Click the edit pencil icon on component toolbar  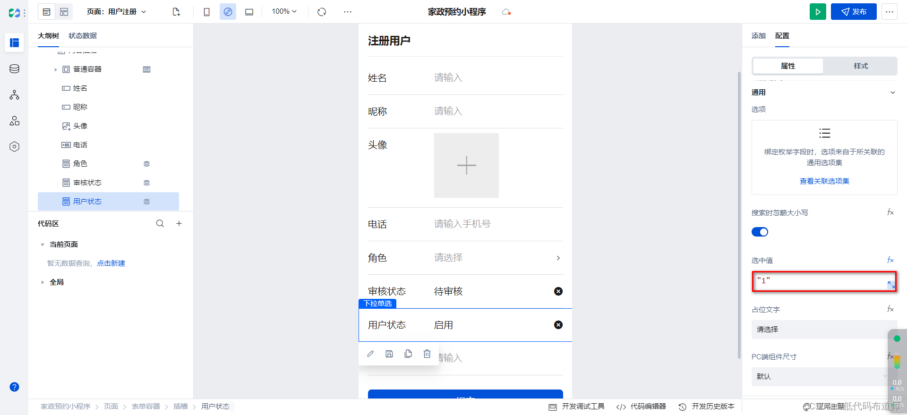point(370,354)
